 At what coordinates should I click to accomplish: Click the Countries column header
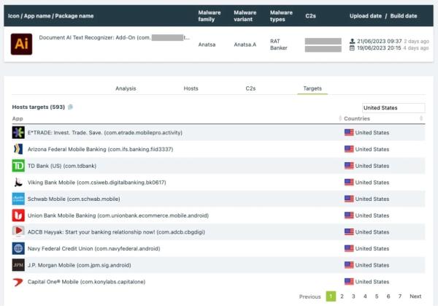click(x=357, y=118)
